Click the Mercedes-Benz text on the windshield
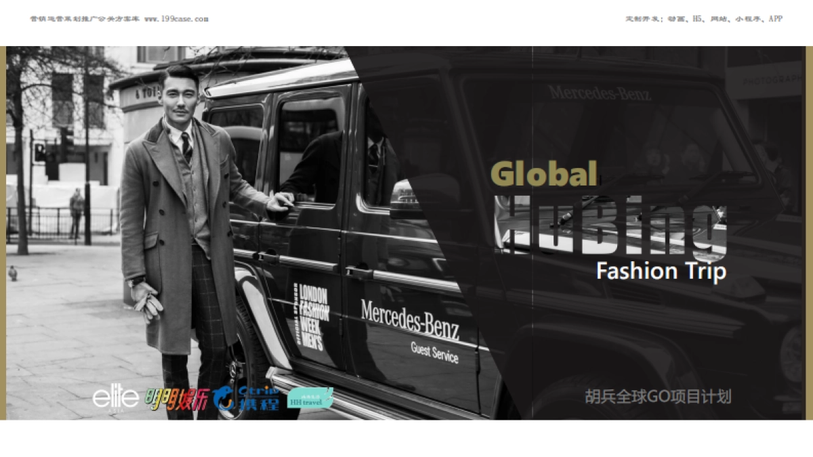Screen dimensions: 813x457 pos(599,93)
